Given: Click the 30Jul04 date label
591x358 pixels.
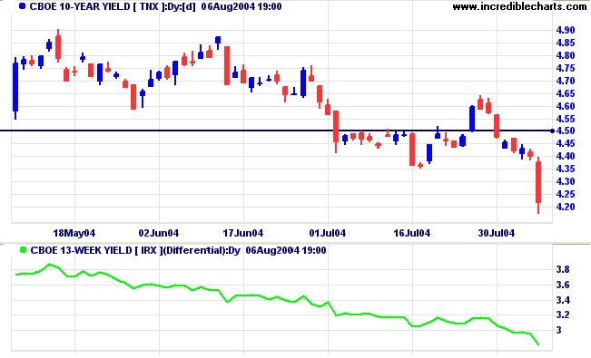Looking at the screenshot, I should point(497,233).
